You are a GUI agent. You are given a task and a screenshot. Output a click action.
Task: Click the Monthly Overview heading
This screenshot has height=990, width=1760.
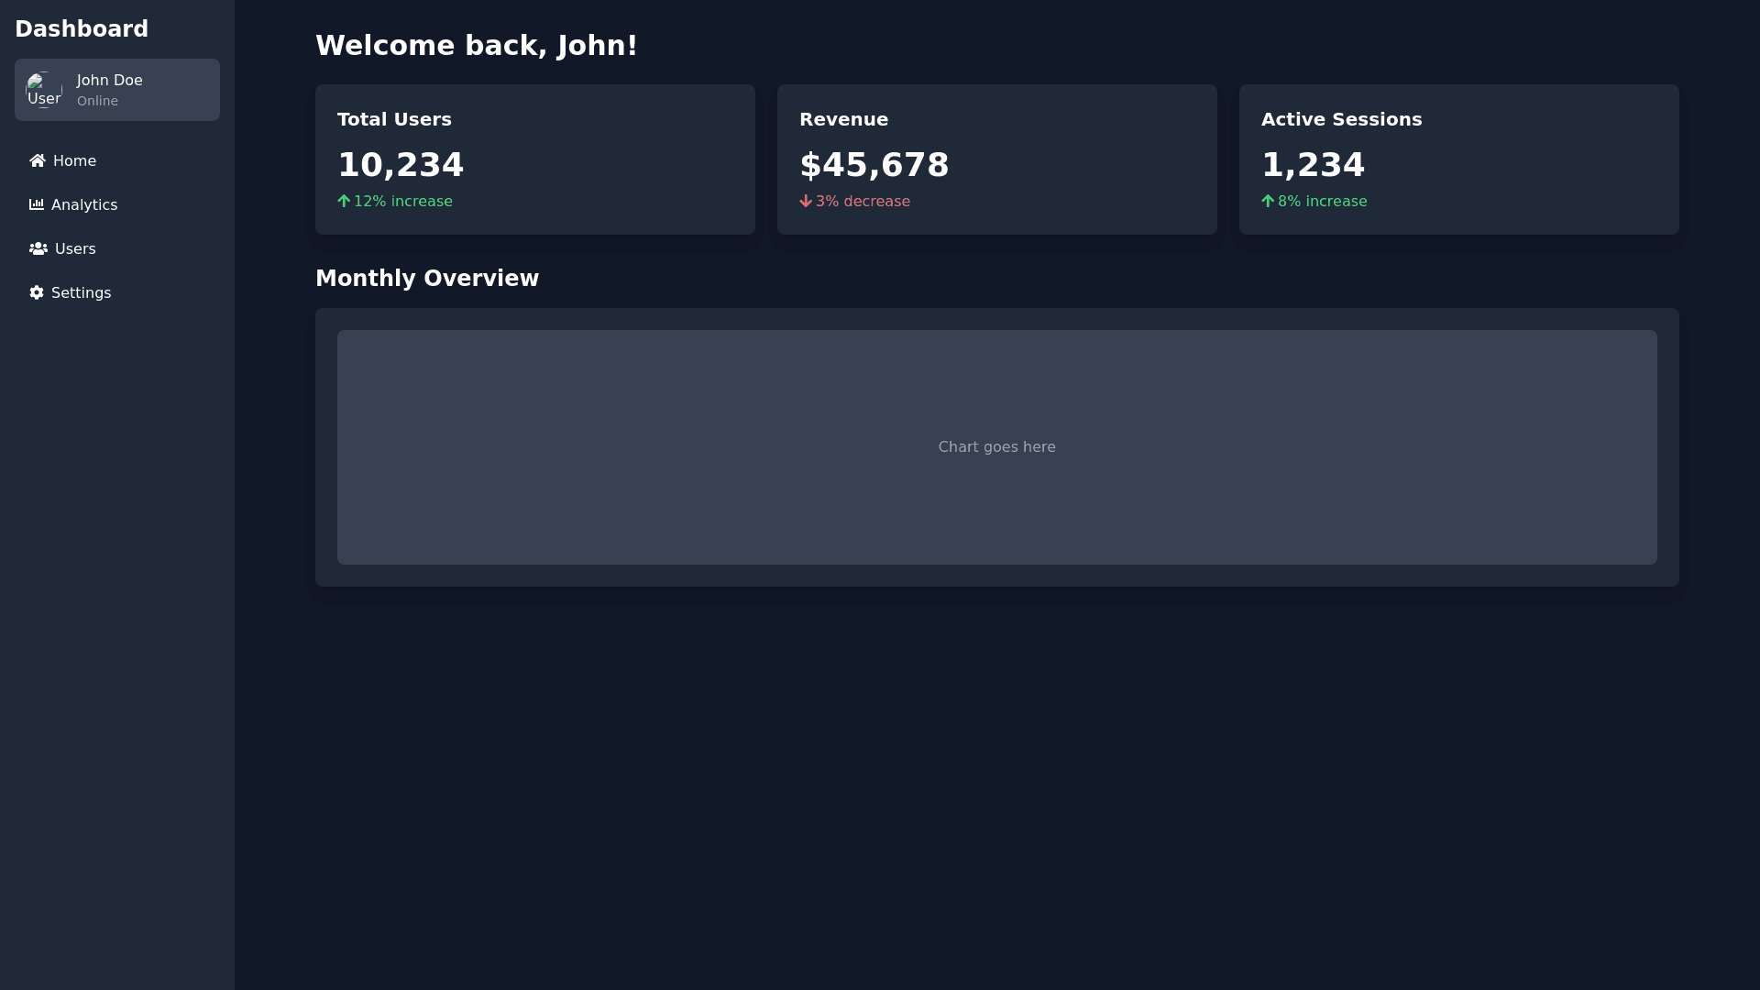(x=427, y=278)
